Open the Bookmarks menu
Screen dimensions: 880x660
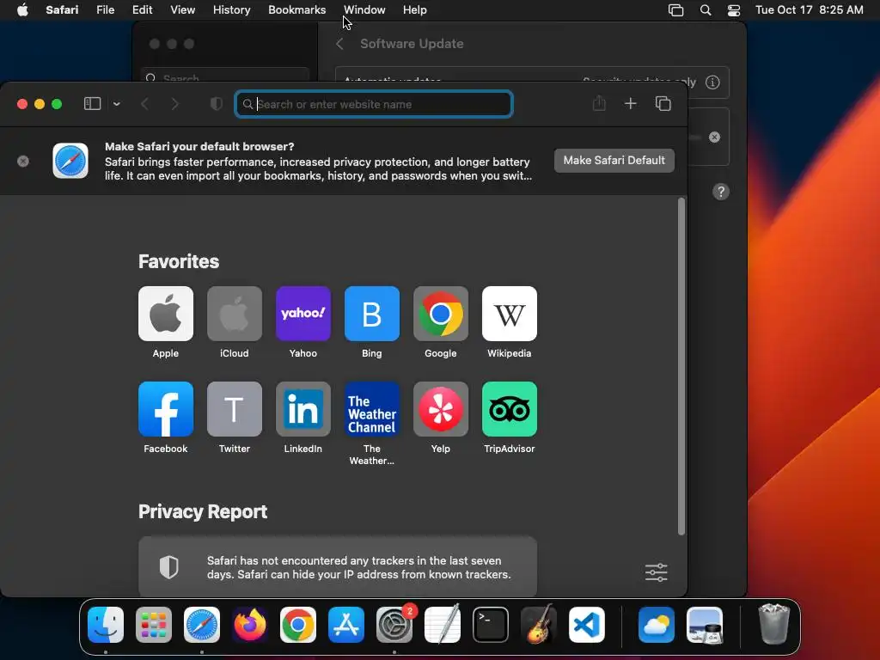coord(296,9)
